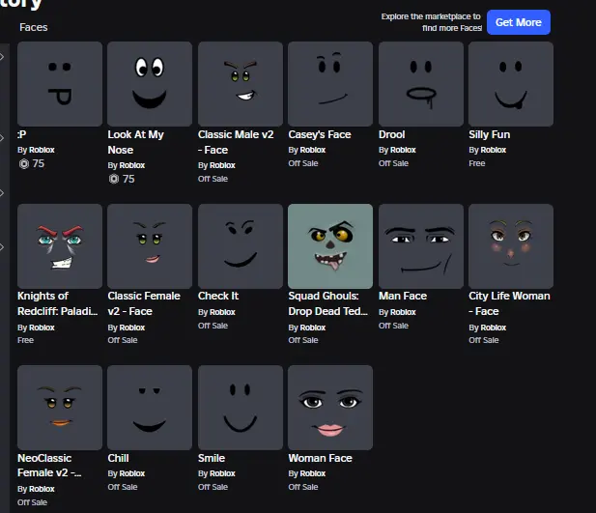The height and width of the screenshot is (513, 596).
Task: Select the Drool face thumbnail
Action: [x=420, y=84]
